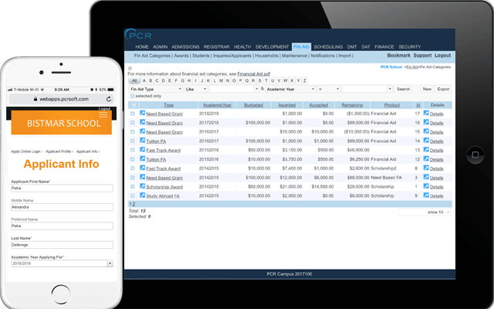Expand the 'show 10' page size dropdown

438,212
